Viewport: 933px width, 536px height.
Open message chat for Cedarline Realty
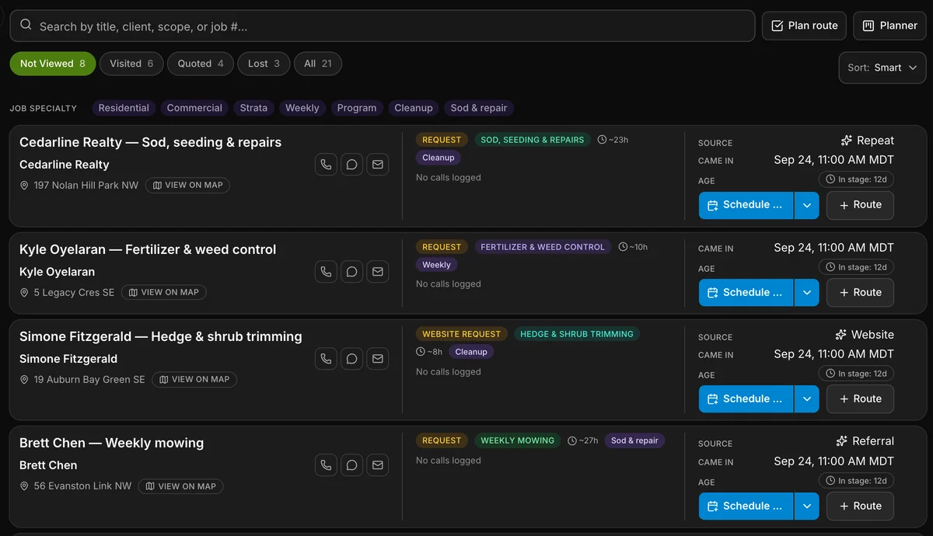pos(352,165)
